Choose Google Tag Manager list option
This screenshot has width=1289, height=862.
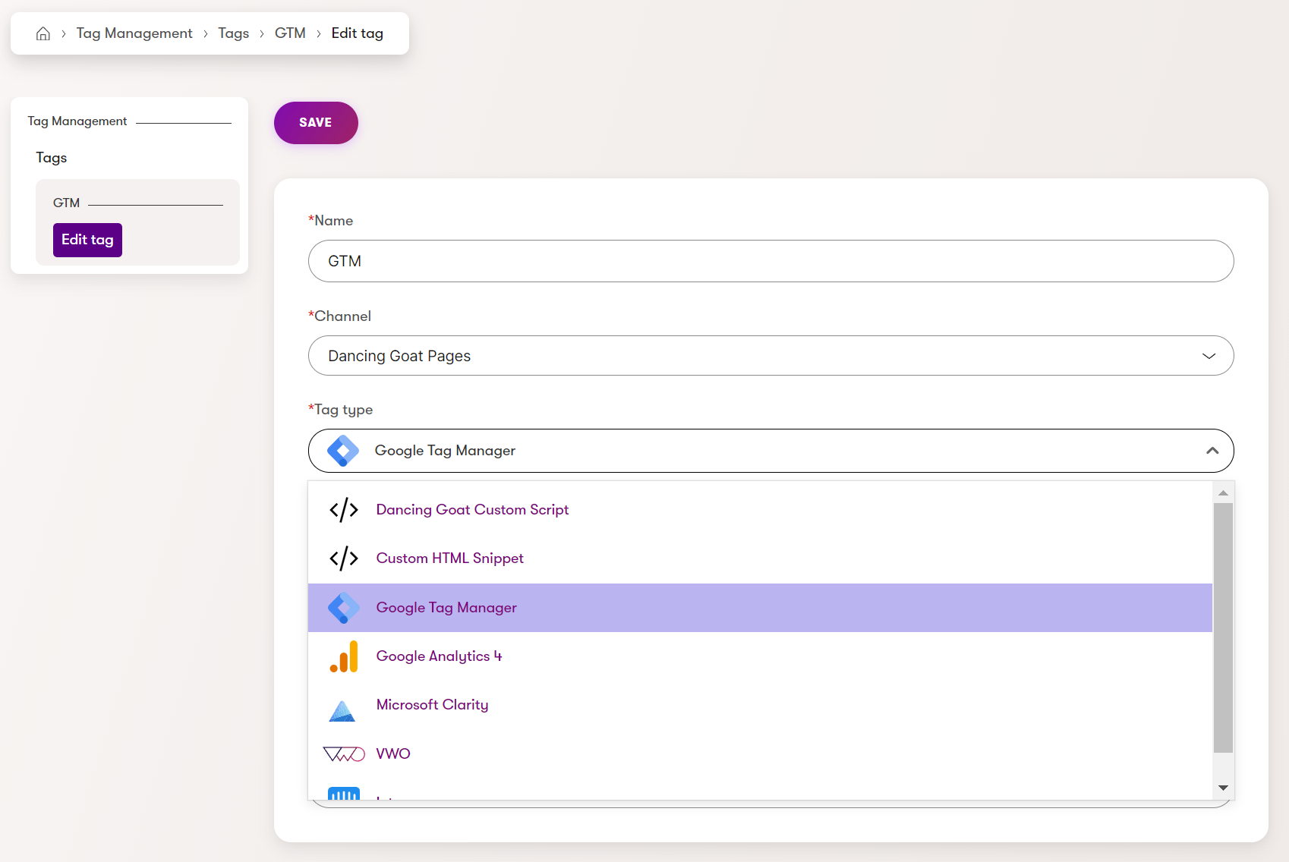pyautogui.click(x=760, y=608)
